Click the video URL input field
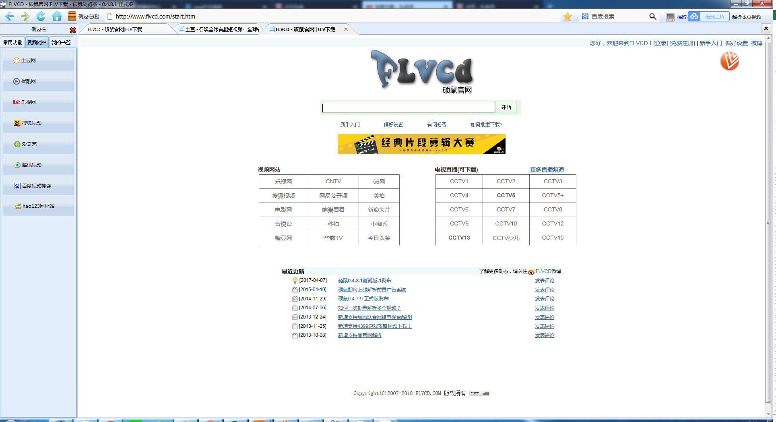Viewport: 776px width, 422px height. pos(408,108)
